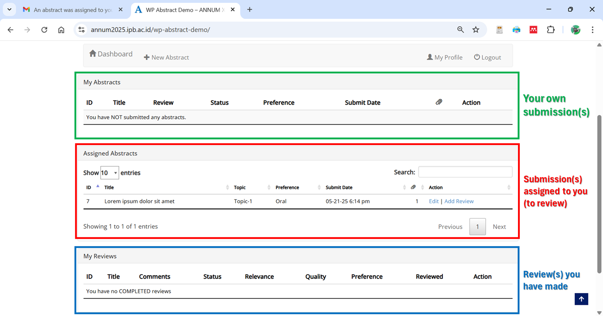Click the scroll-to-top arrow button
Screen dimensions: 603x316
(581, 299)
